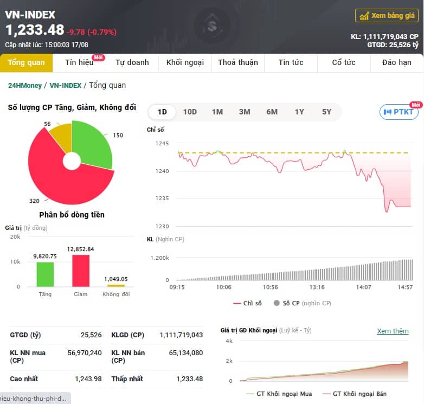This screenshot has width=424, height=404.
Task: Click the Phân bổ dòng tiền heading
Action: pyautogui.click(x=72, y=215)
